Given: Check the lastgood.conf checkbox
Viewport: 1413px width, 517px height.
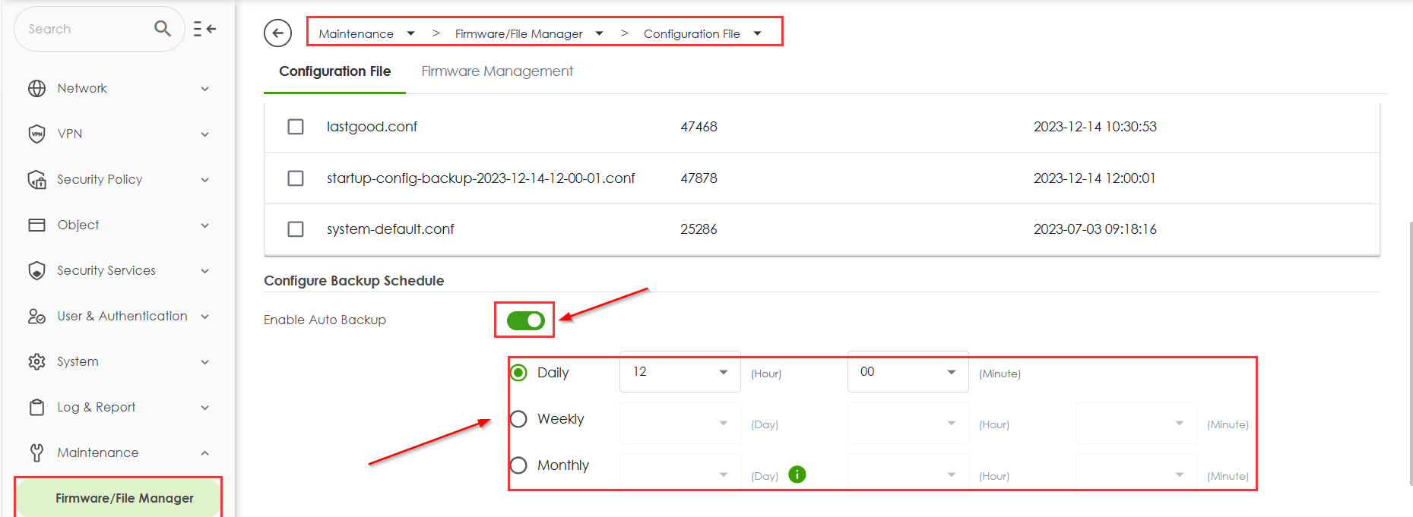Looking at the screenshot, I should tap(296, 127).
